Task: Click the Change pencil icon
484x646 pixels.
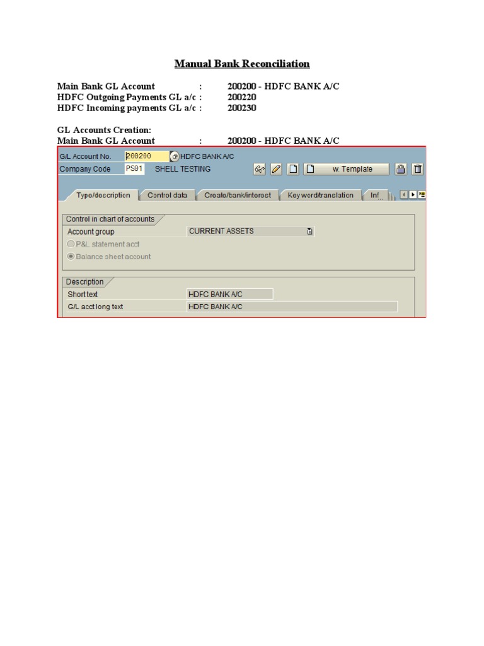Action: coord(276,169)
